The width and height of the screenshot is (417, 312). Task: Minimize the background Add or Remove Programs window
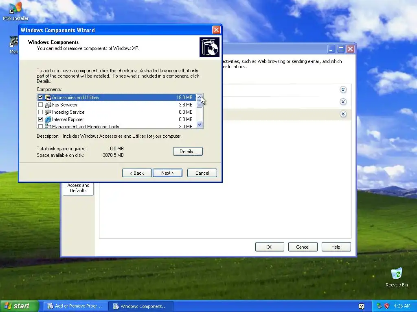331,49
